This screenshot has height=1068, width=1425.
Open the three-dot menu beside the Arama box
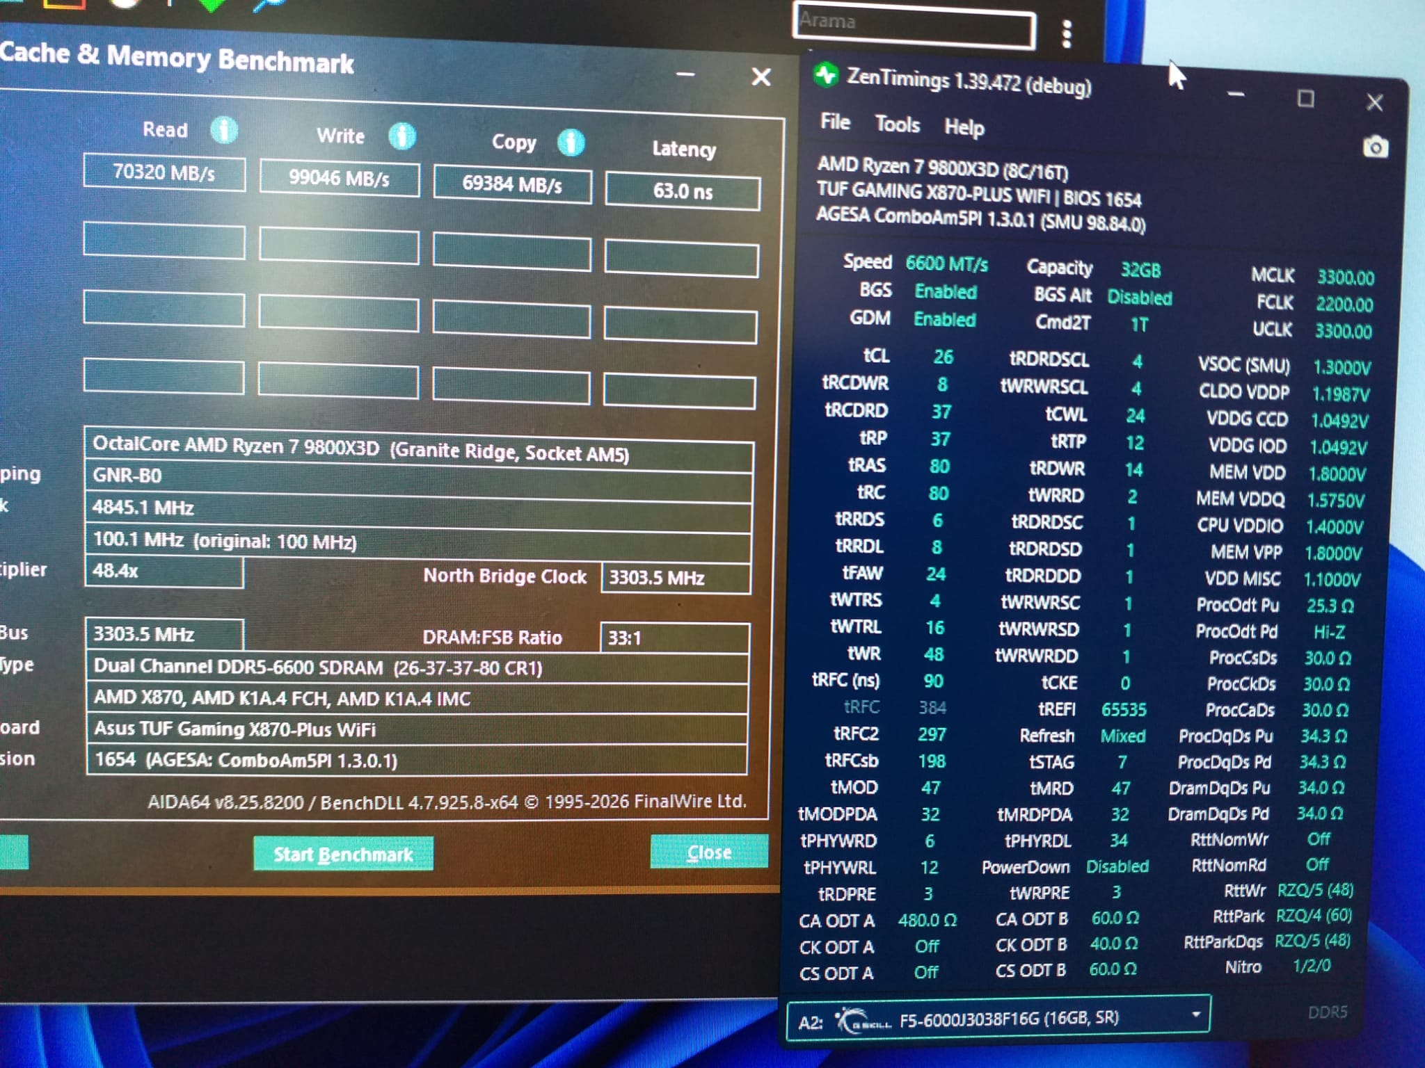(1067, 33)
